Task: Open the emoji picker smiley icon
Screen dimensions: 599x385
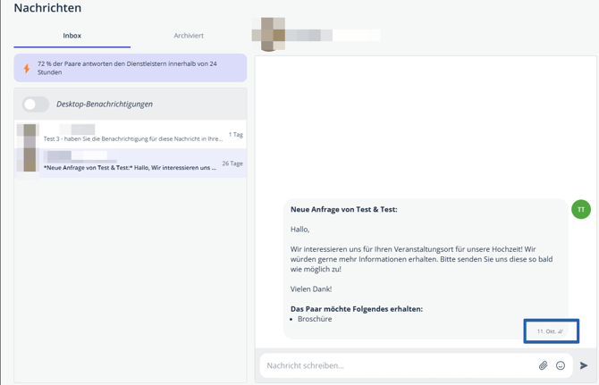Action: 561,365
